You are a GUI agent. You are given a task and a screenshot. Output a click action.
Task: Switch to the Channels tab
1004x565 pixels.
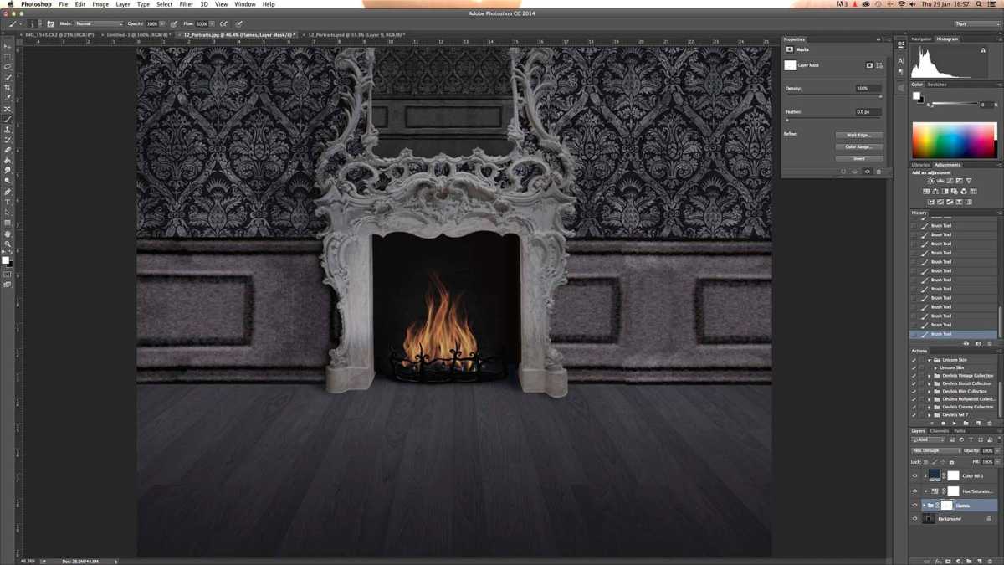(939, 431)
